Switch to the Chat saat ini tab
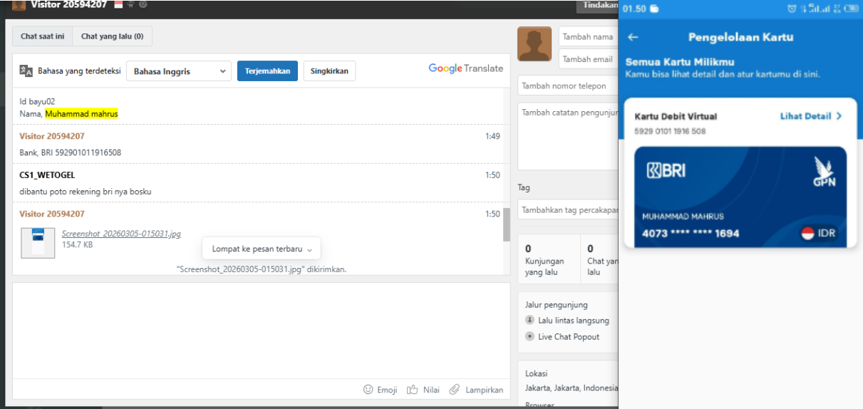 click(x=42, y=36)
